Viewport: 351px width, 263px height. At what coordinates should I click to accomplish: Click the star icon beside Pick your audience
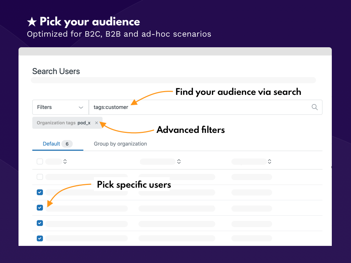pyautogui.click(x=32, y=22)
